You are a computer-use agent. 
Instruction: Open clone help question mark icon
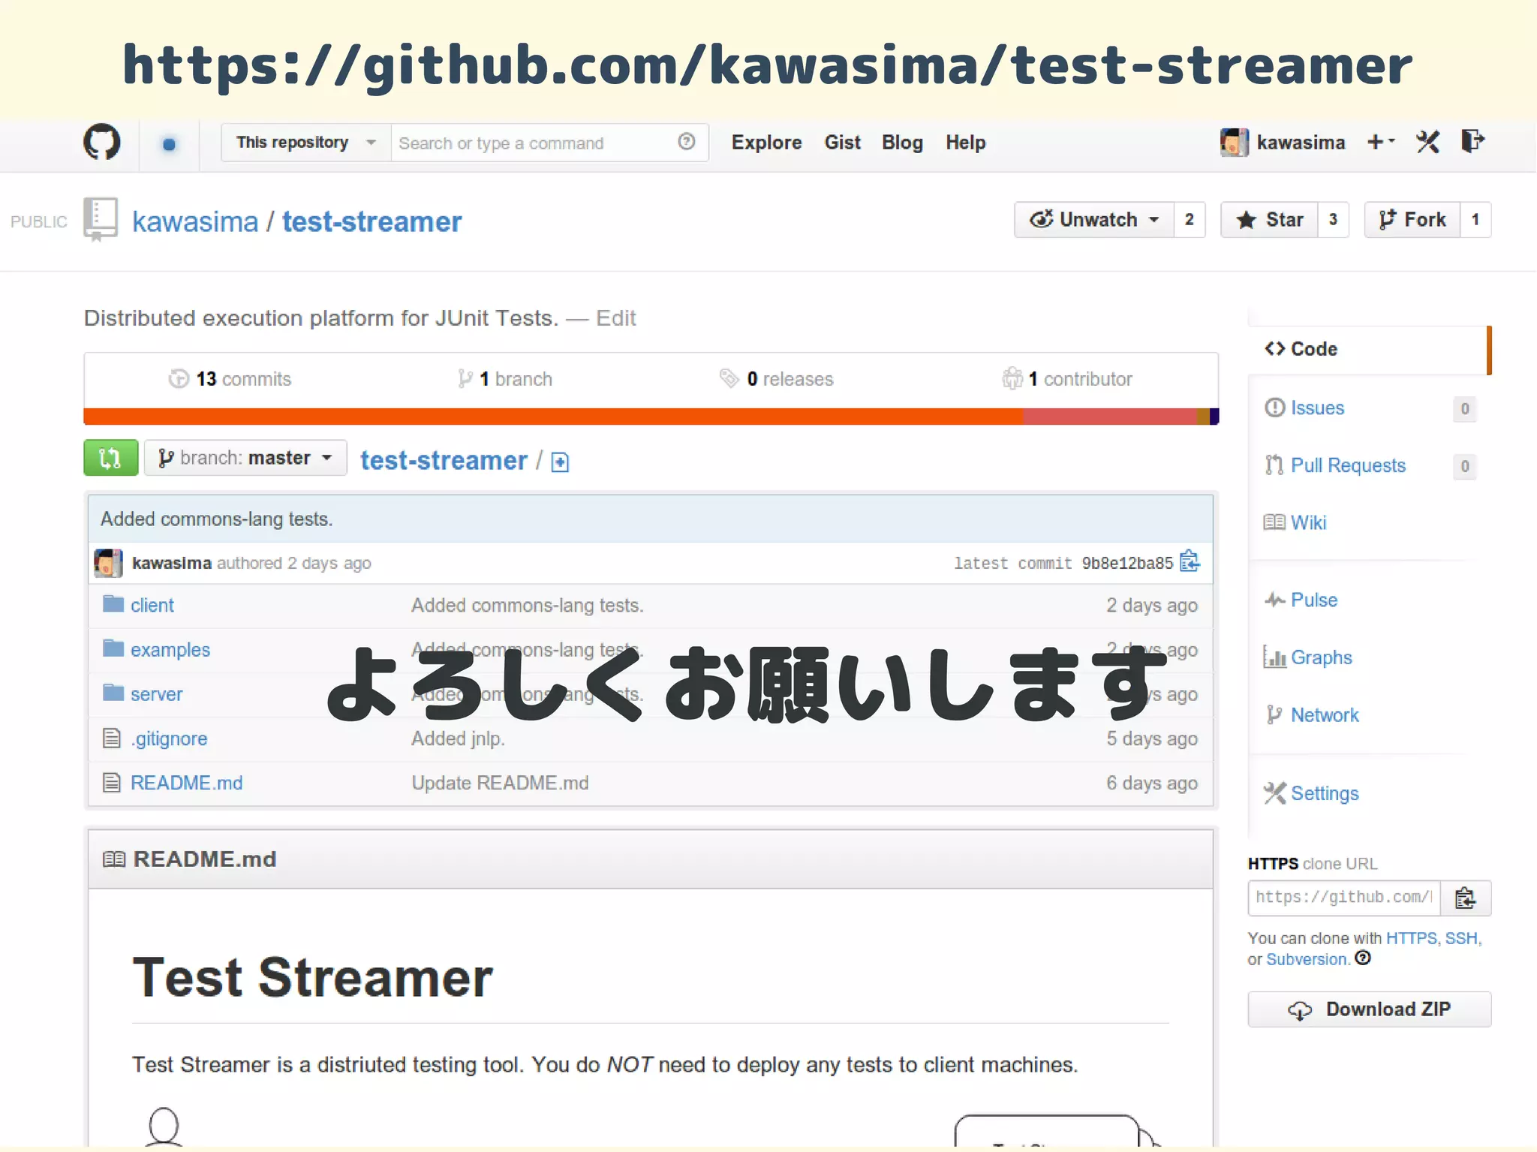click(x=1363, y=958)
